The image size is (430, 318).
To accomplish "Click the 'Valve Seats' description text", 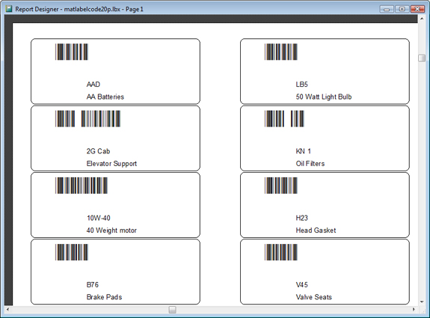I will point(314,297).
